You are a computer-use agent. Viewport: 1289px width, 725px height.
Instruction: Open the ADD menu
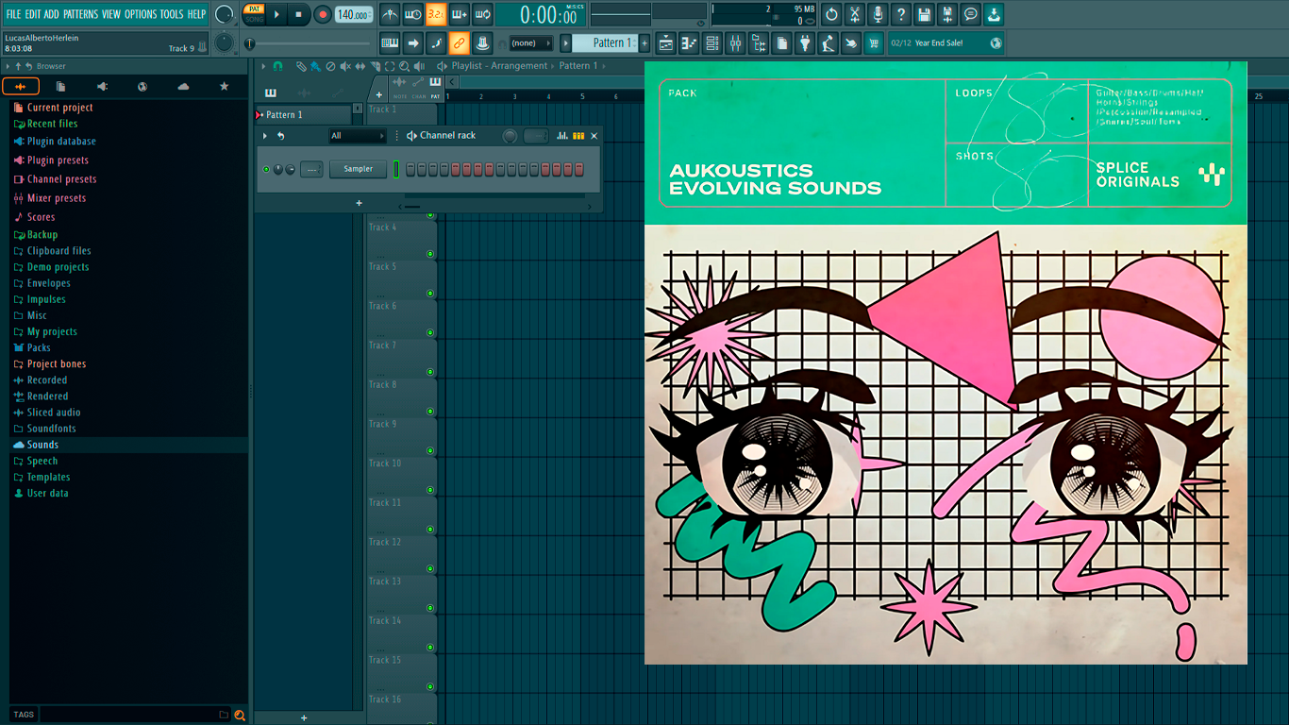(52, 14)
